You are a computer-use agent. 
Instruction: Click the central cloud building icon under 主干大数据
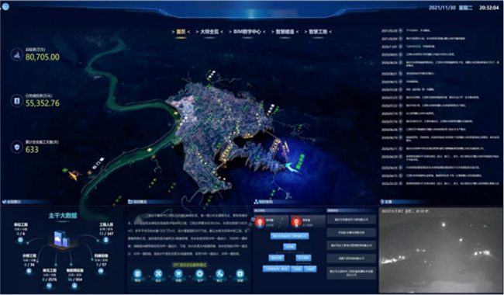coord(61,239)
